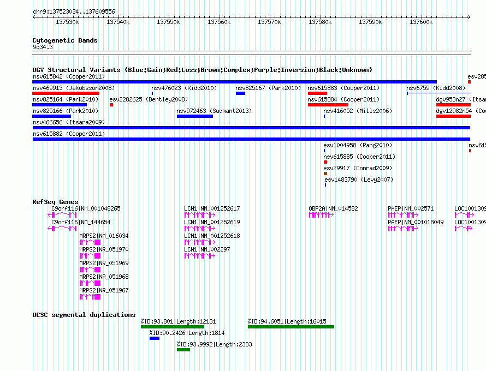Click nsv972463 (Sudmant2013) blue bar
The height and width of the screenshot is (371, 486).
point(195,116)
